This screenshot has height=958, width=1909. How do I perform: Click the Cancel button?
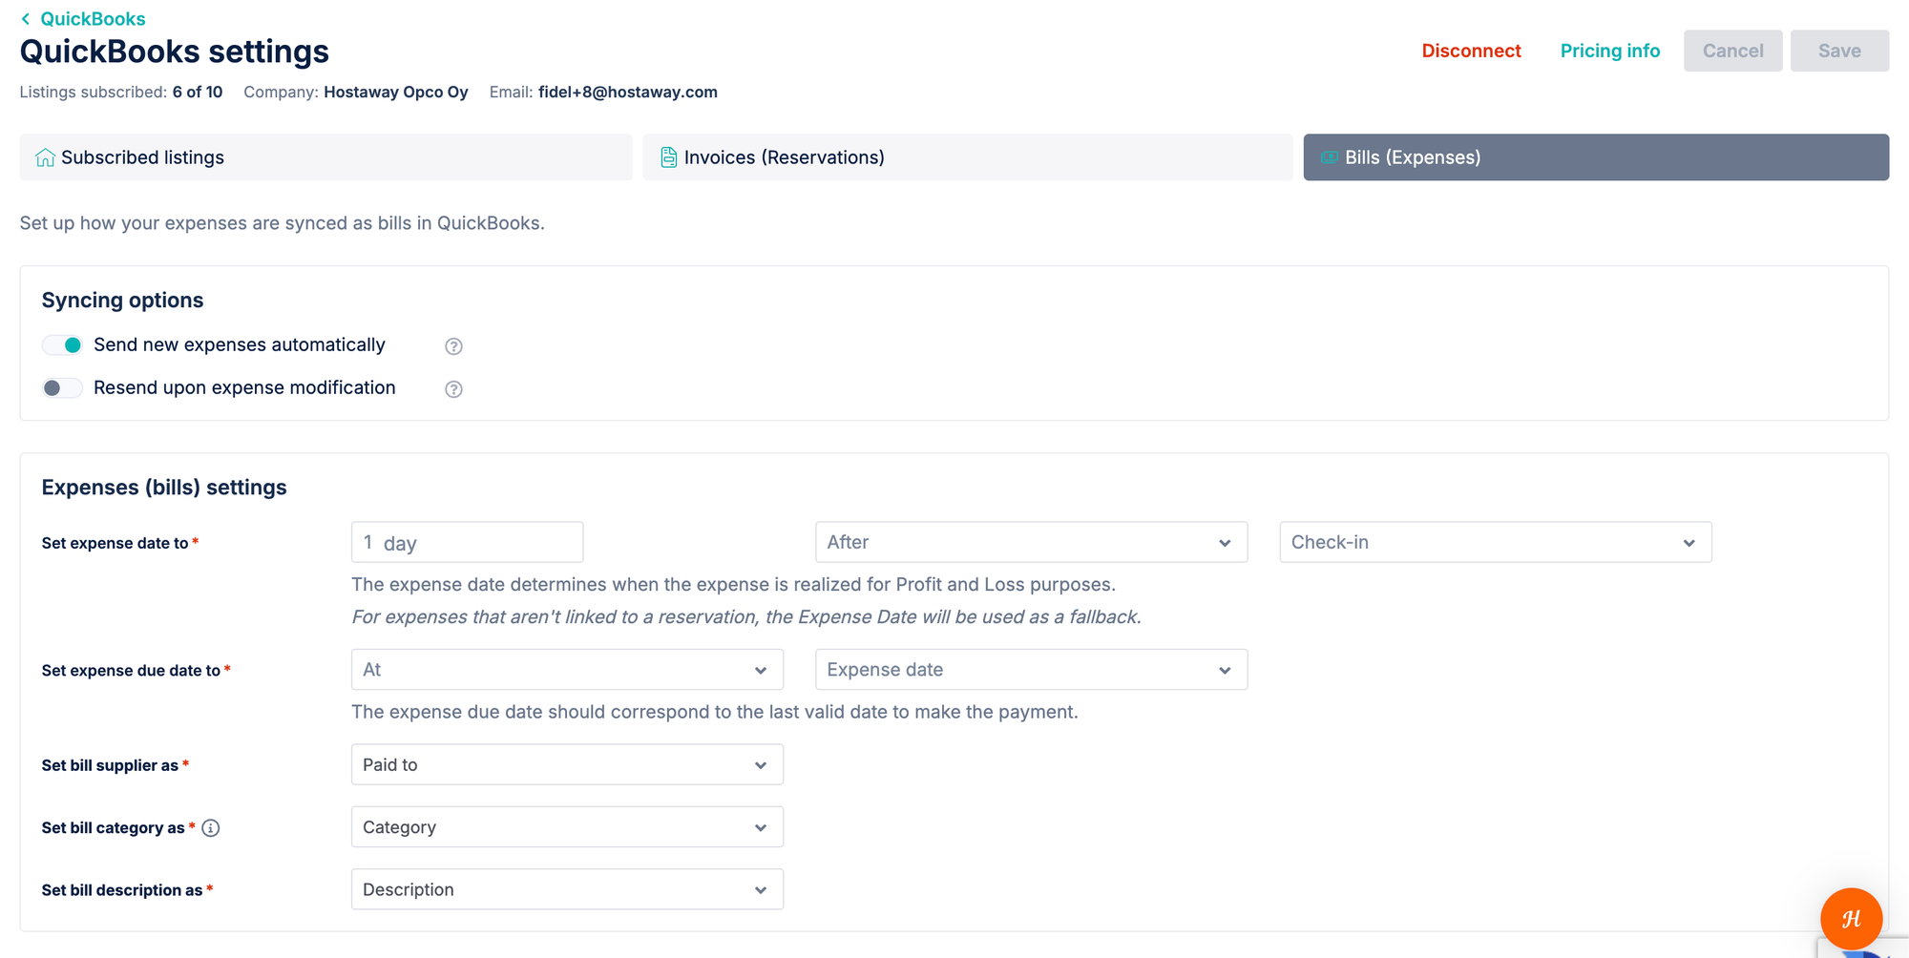[1732, 51]
